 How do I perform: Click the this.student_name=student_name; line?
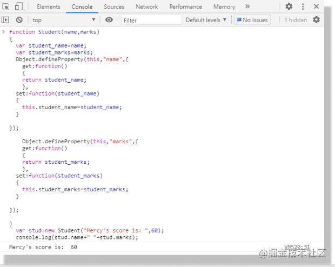(x=72, y=108)
